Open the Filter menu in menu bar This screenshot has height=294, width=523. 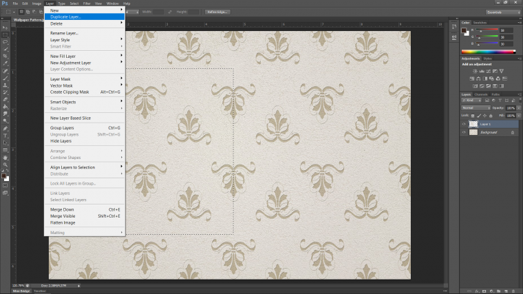87,3
